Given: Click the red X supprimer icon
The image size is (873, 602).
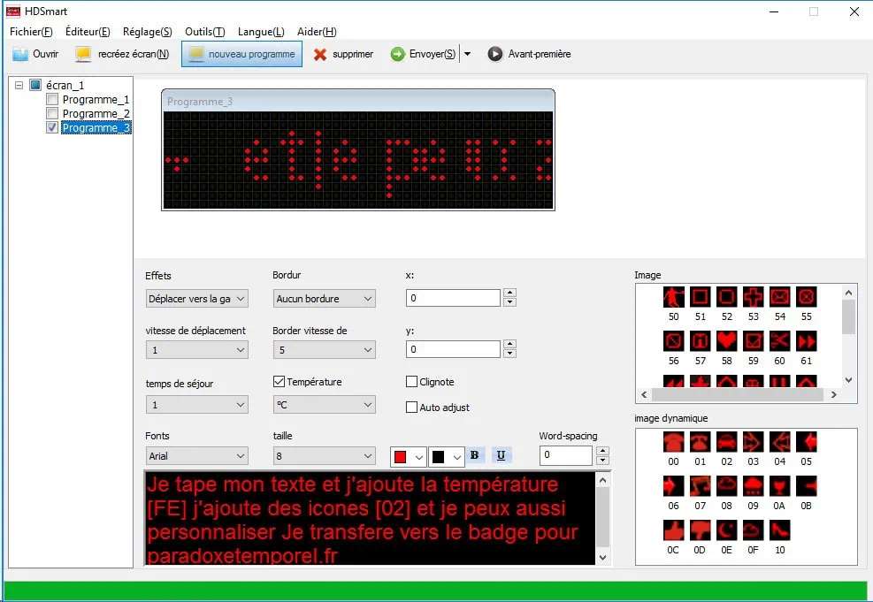Looking at the screenshot, I should 320,54.
